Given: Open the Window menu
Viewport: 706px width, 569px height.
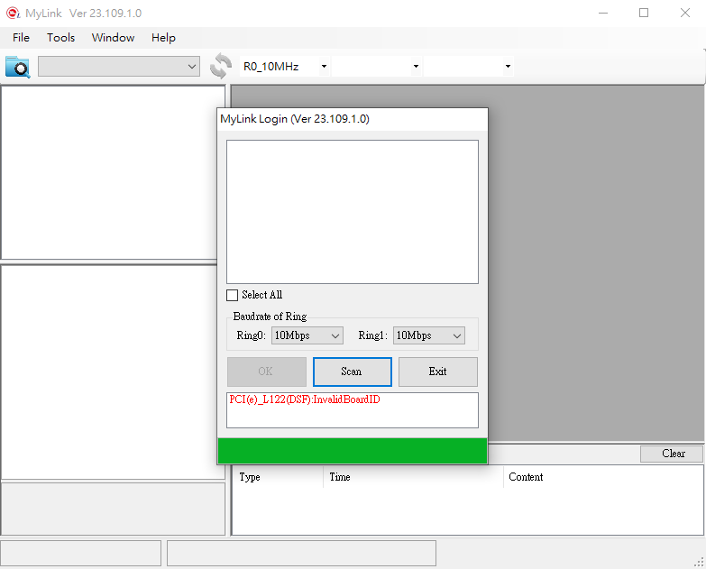Looking at the screenshot, I should click(x=113, y=38).
